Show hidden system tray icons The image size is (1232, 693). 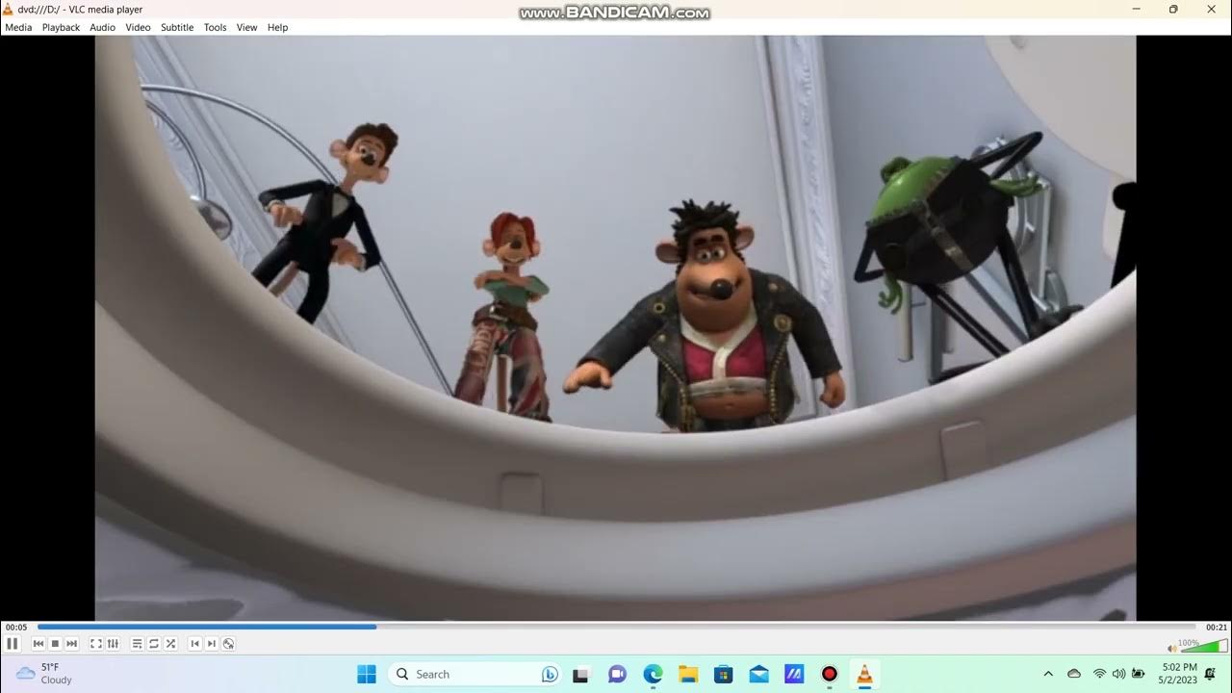pos(1048,674)
